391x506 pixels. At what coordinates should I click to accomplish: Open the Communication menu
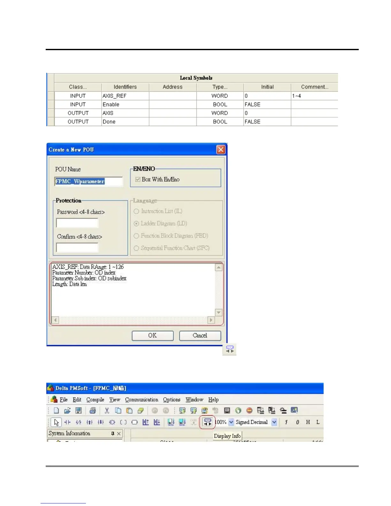point(142,400)
